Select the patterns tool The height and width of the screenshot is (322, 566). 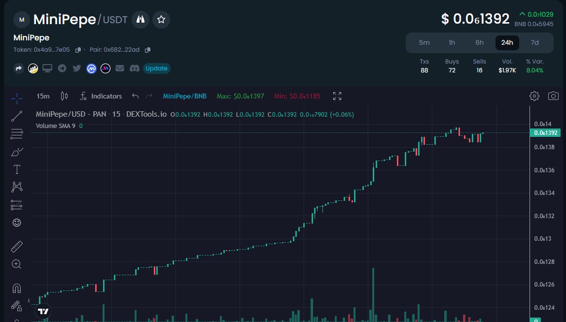pyautogui.click(x=17, y=187)
